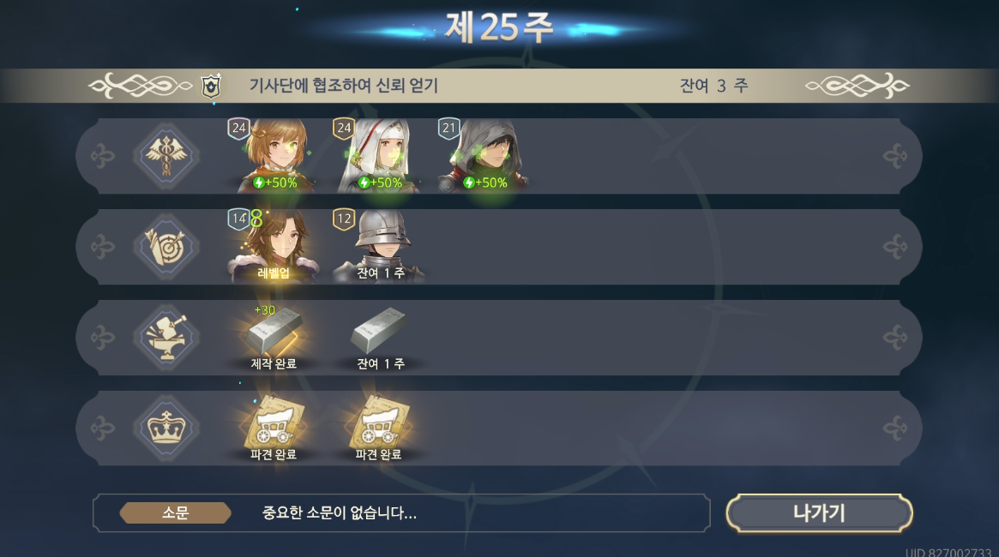Select the white-veiled priestess level 24 portrait
Image resolution: width=999 pixels, height=557 pixels.
point(378,155)
